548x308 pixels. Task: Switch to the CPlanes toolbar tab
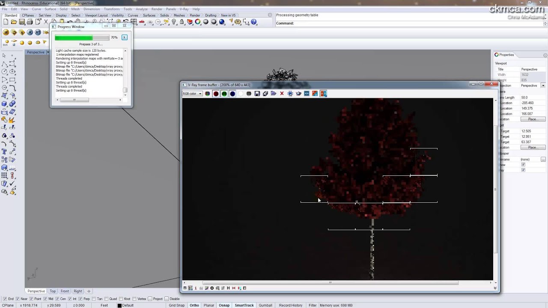28,15
